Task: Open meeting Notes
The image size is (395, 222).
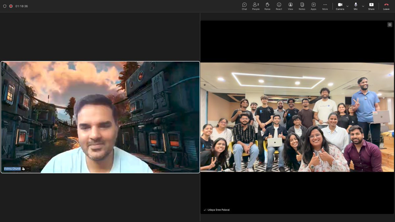Action: (302, 6)
